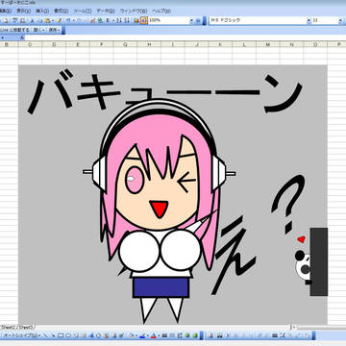
Task: Open the dash style options
Action: (172, 335)
